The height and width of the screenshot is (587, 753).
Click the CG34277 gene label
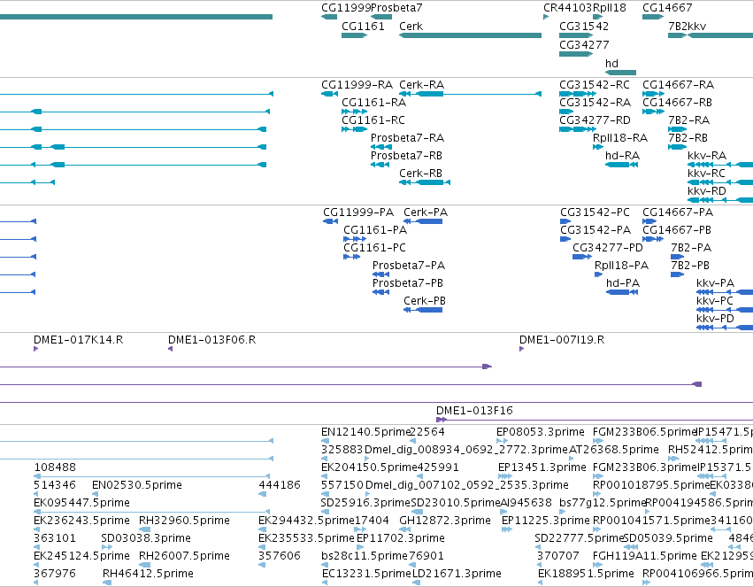click(x=584, y=45)
